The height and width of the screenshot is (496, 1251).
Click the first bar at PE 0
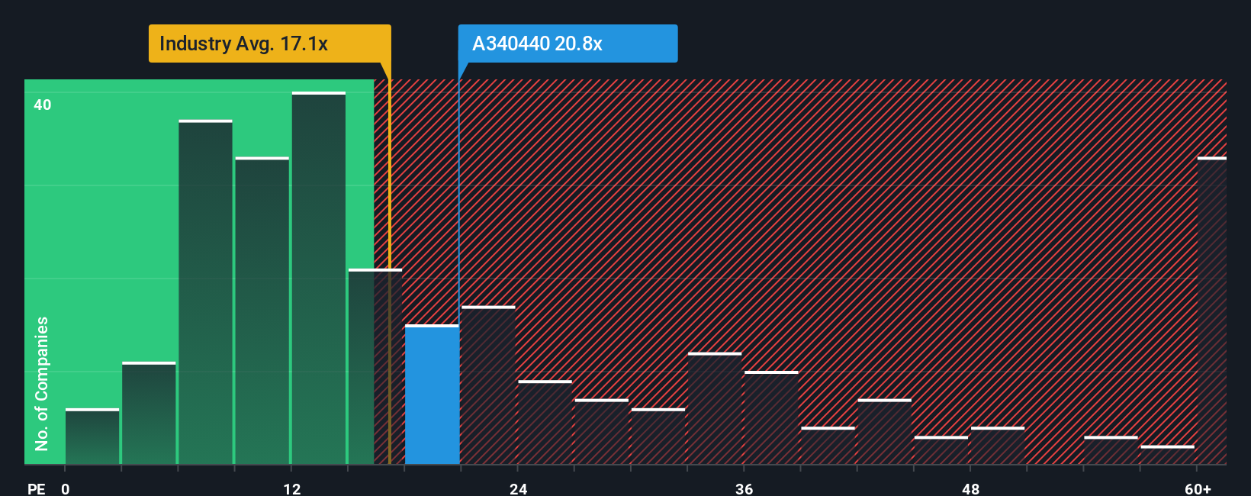(92, 436)
